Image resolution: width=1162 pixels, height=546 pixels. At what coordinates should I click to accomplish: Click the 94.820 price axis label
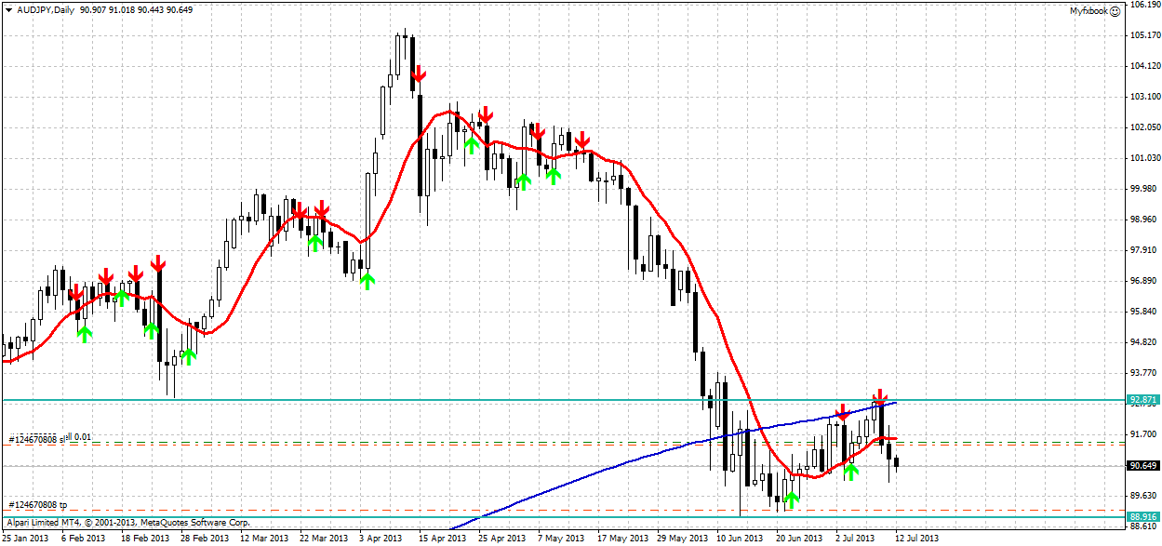click(x=1143, y=342)
